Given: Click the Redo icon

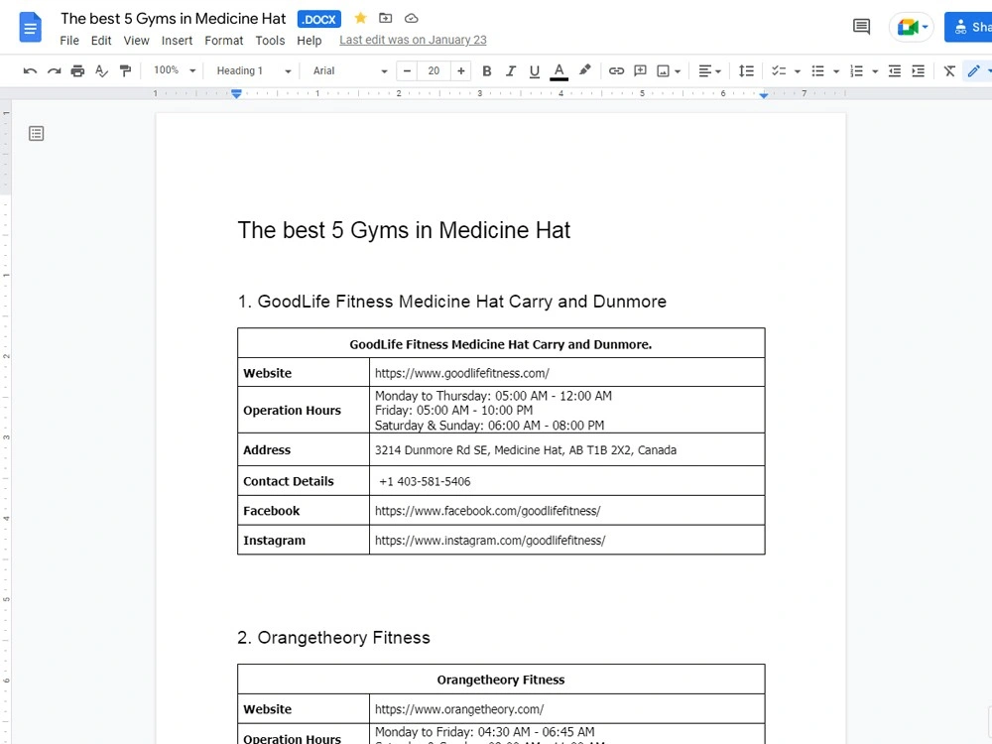Looking at the screenshot, I should (x=54, y=70).
